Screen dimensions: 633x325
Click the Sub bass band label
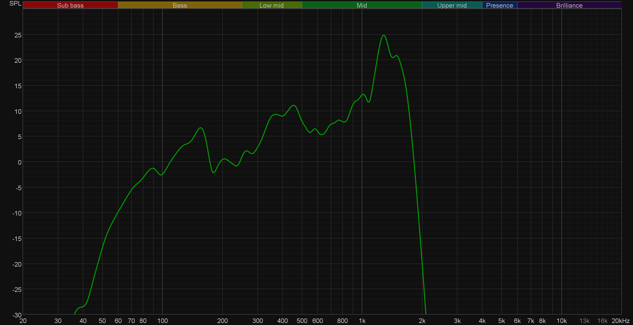tap(70, 5)
